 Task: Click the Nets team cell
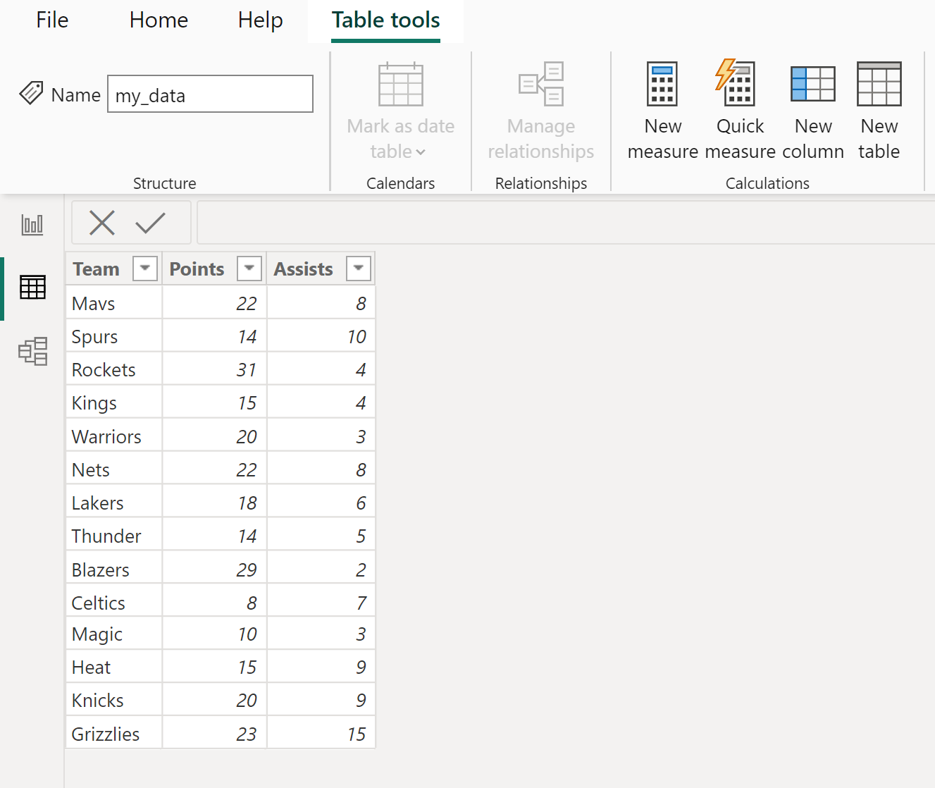click(x=114, y=469)
